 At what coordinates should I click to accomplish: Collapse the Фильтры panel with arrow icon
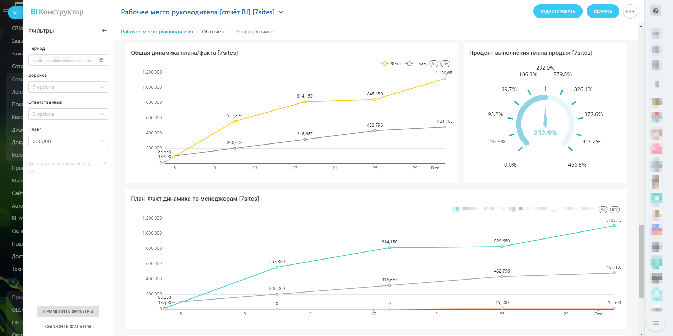pyautogui.click(x=103, y=31)
